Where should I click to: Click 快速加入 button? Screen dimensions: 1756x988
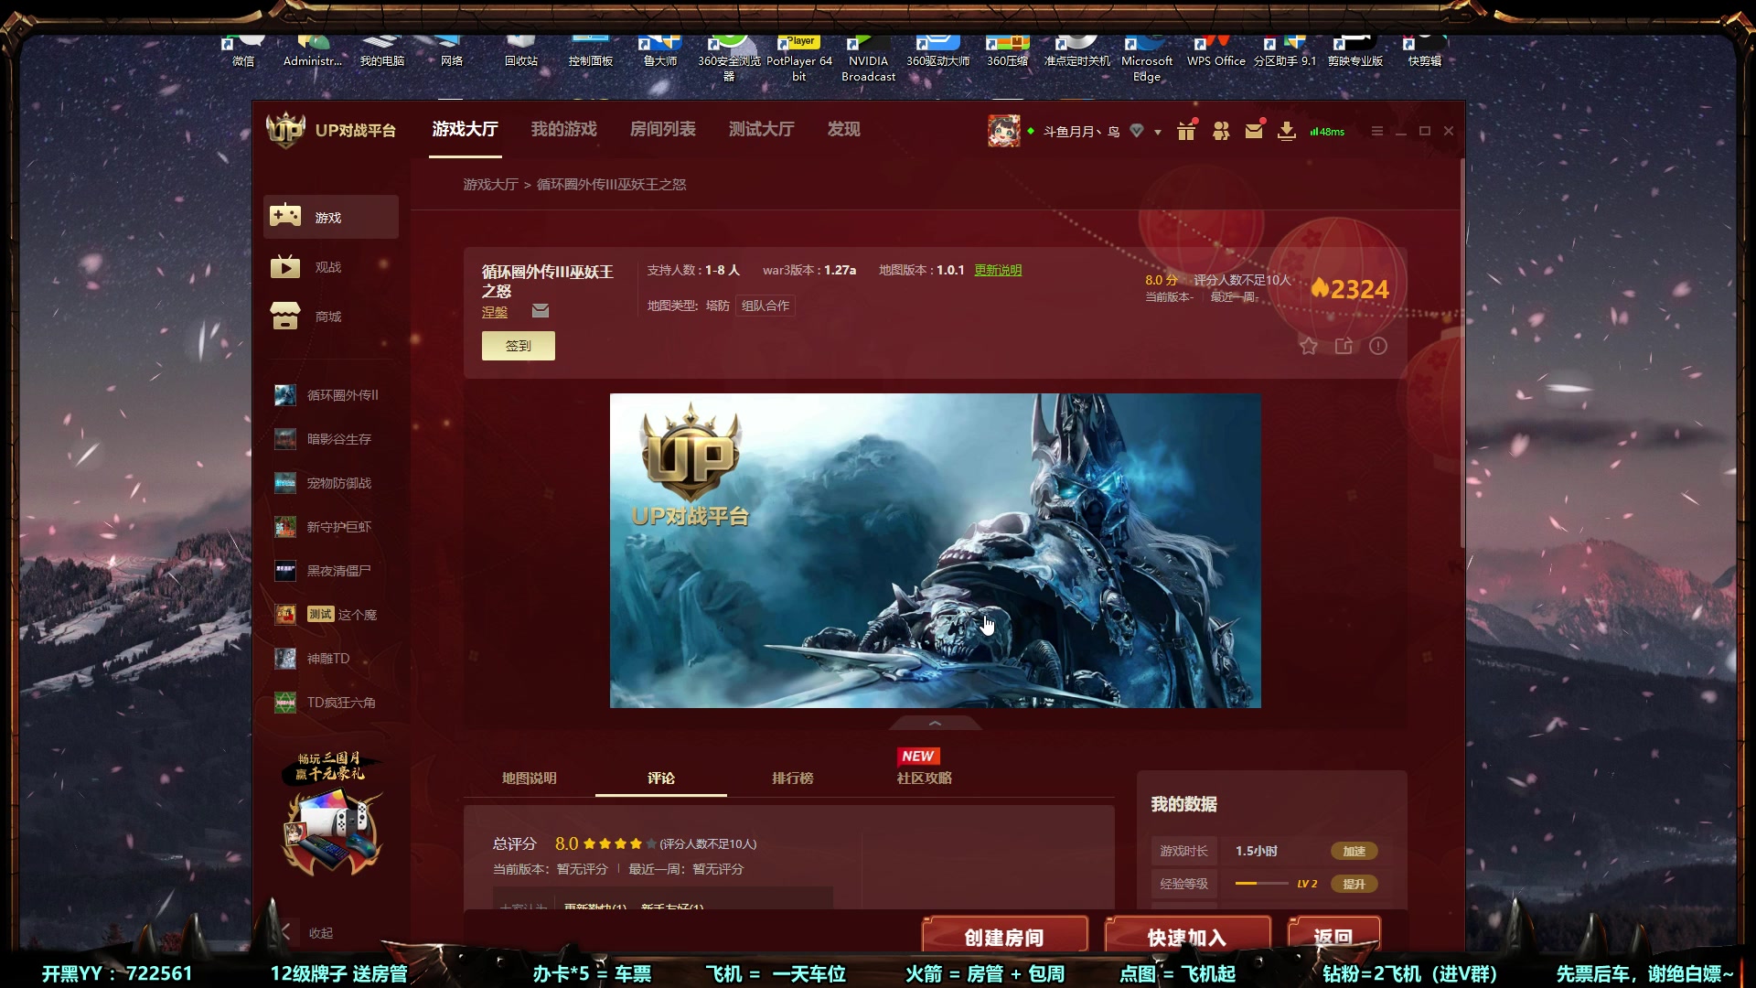tap(1187, 936)
